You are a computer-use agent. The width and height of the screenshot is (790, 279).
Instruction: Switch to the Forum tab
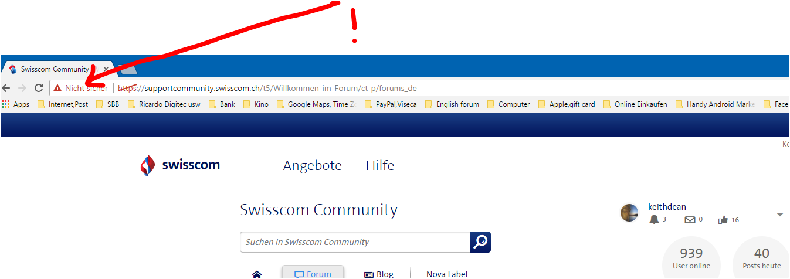pyautogui.click(x=313, y=273)
